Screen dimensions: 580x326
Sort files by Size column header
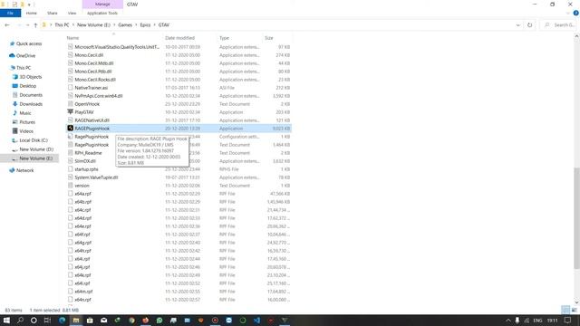pos(269,38)
